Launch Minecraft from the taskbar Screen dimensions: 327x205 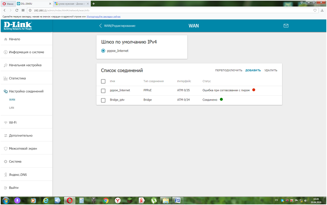tap(130, 200)
